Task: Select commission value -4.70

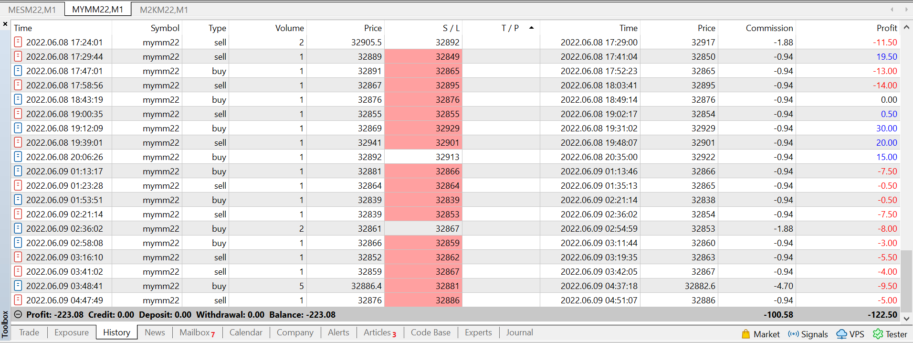Action: coord(783,286)
